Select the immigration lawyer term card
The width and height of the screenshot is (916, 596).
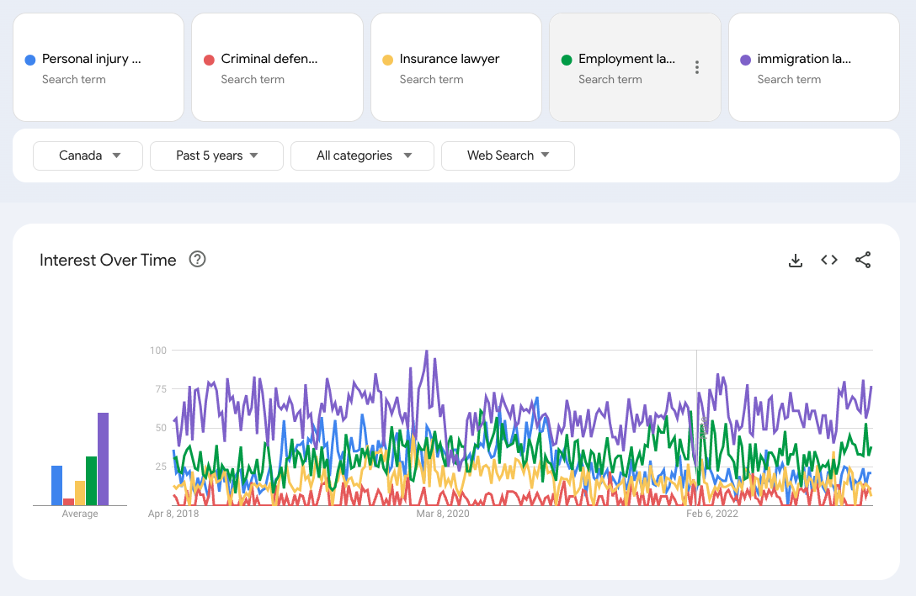[813, 67]
